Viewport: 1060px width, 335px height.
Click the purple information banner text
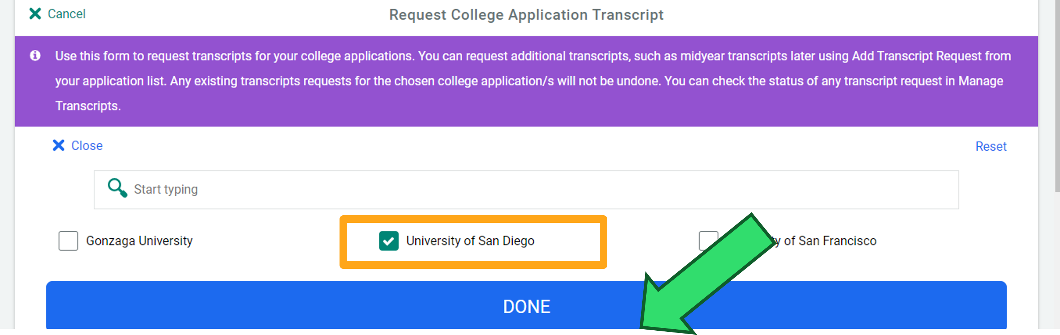pos(532,81)
